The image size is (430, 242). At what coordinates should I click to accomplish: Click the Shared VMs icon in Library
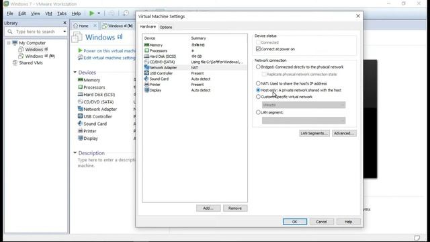tap(15, 63)
